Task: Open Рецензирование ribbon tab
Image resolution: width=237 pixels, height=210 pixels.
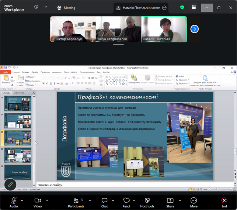Action: (x=87, y=72)
